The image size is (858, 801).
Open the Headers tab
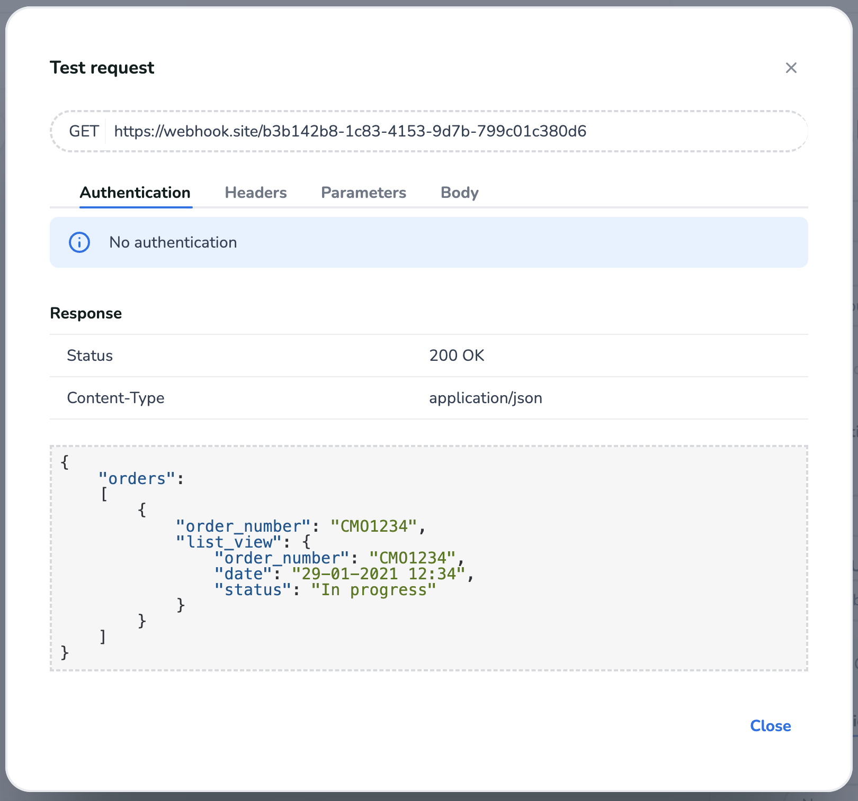coord(256,193)
